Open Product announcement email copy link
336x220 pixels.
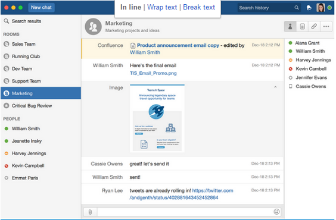click(178, 45)
